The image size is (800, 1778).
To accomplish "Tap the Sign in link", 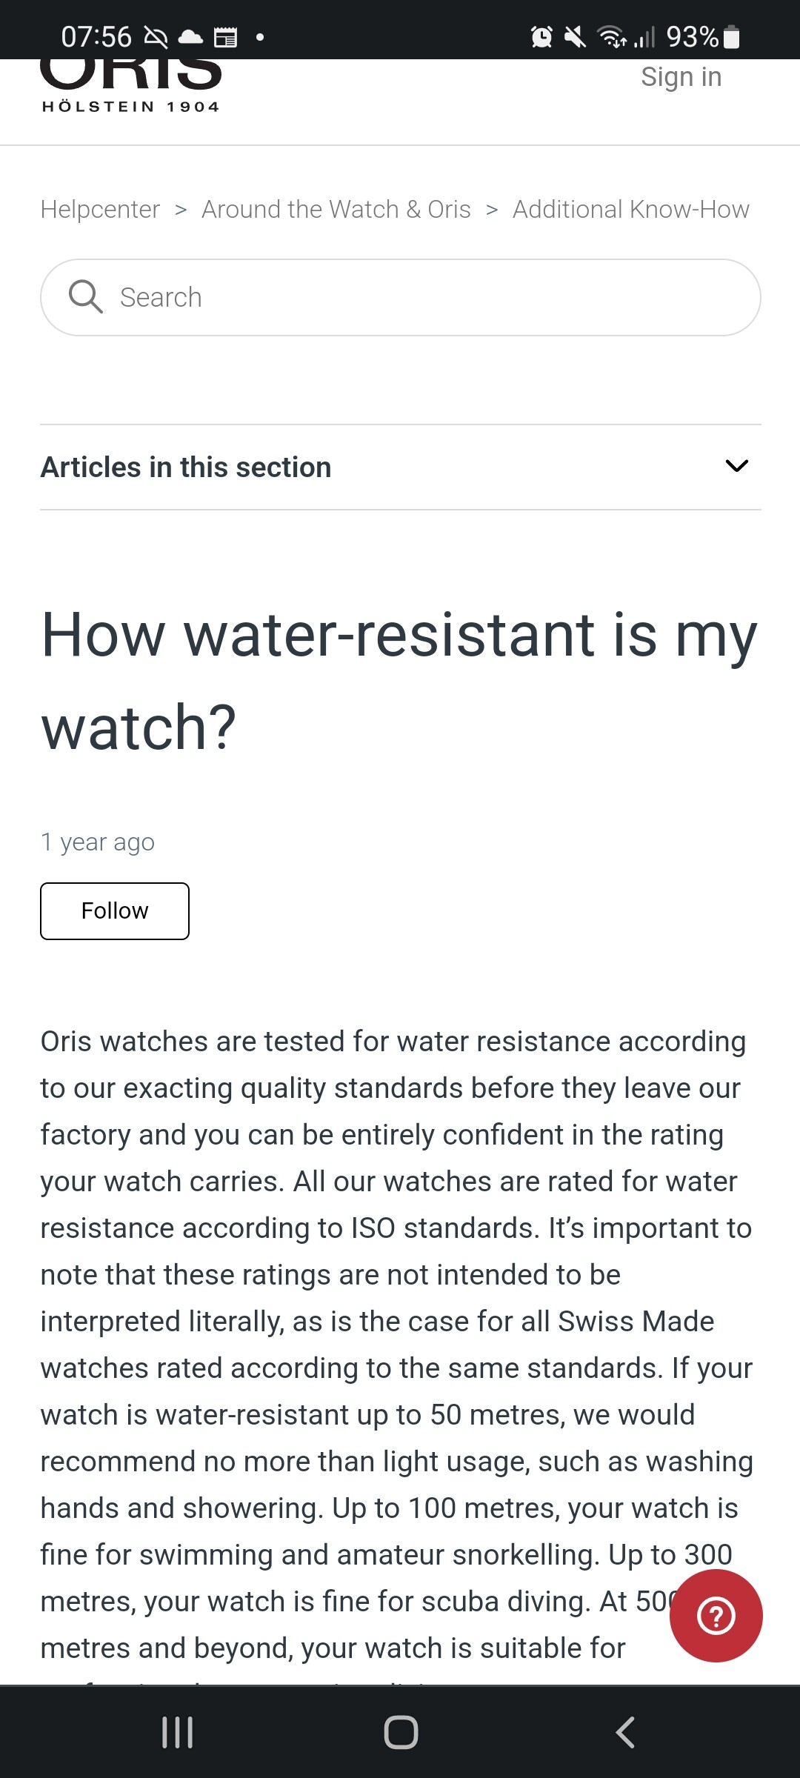I will coord(681,77).
